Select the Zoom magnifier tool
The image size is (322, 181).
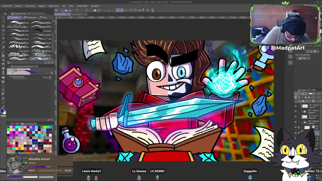tap(3, 18)
